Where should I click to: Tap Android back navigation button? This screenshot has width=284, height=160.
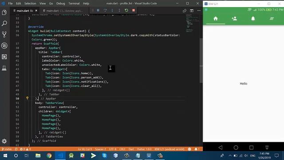tap(221, 148)
